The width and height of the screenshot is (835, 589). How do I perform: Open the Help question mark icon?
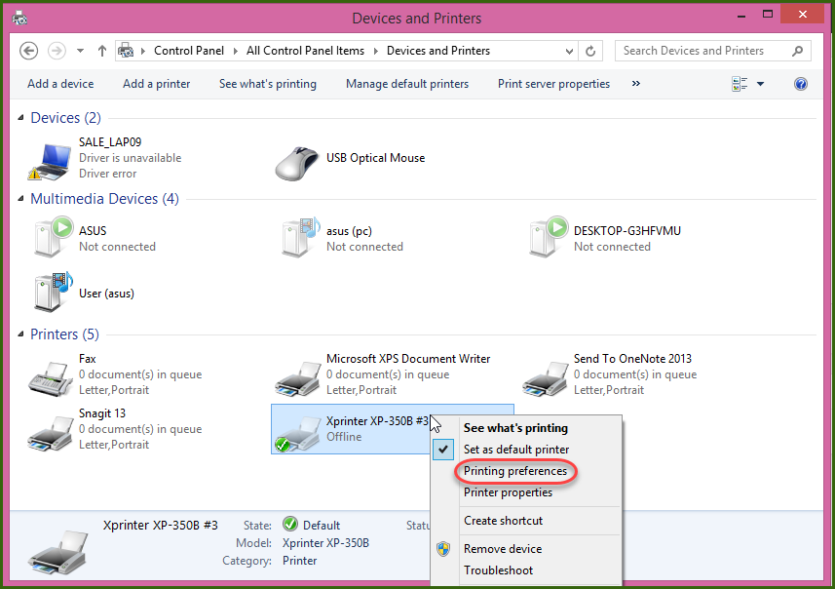click(x=800, y=84)
